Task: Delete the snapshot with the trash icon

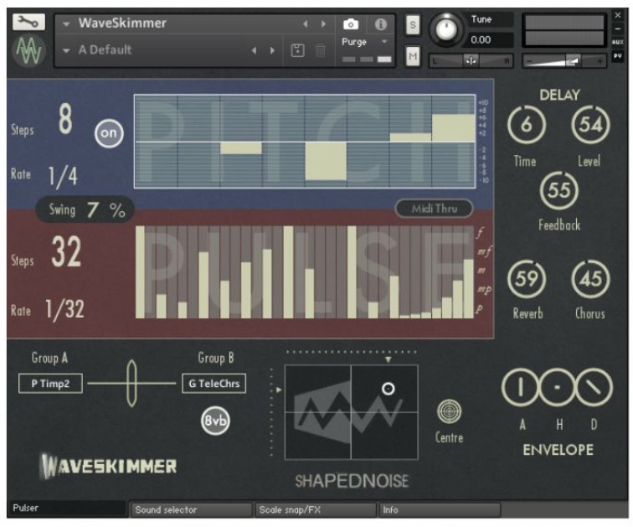Action: point(320,51)
